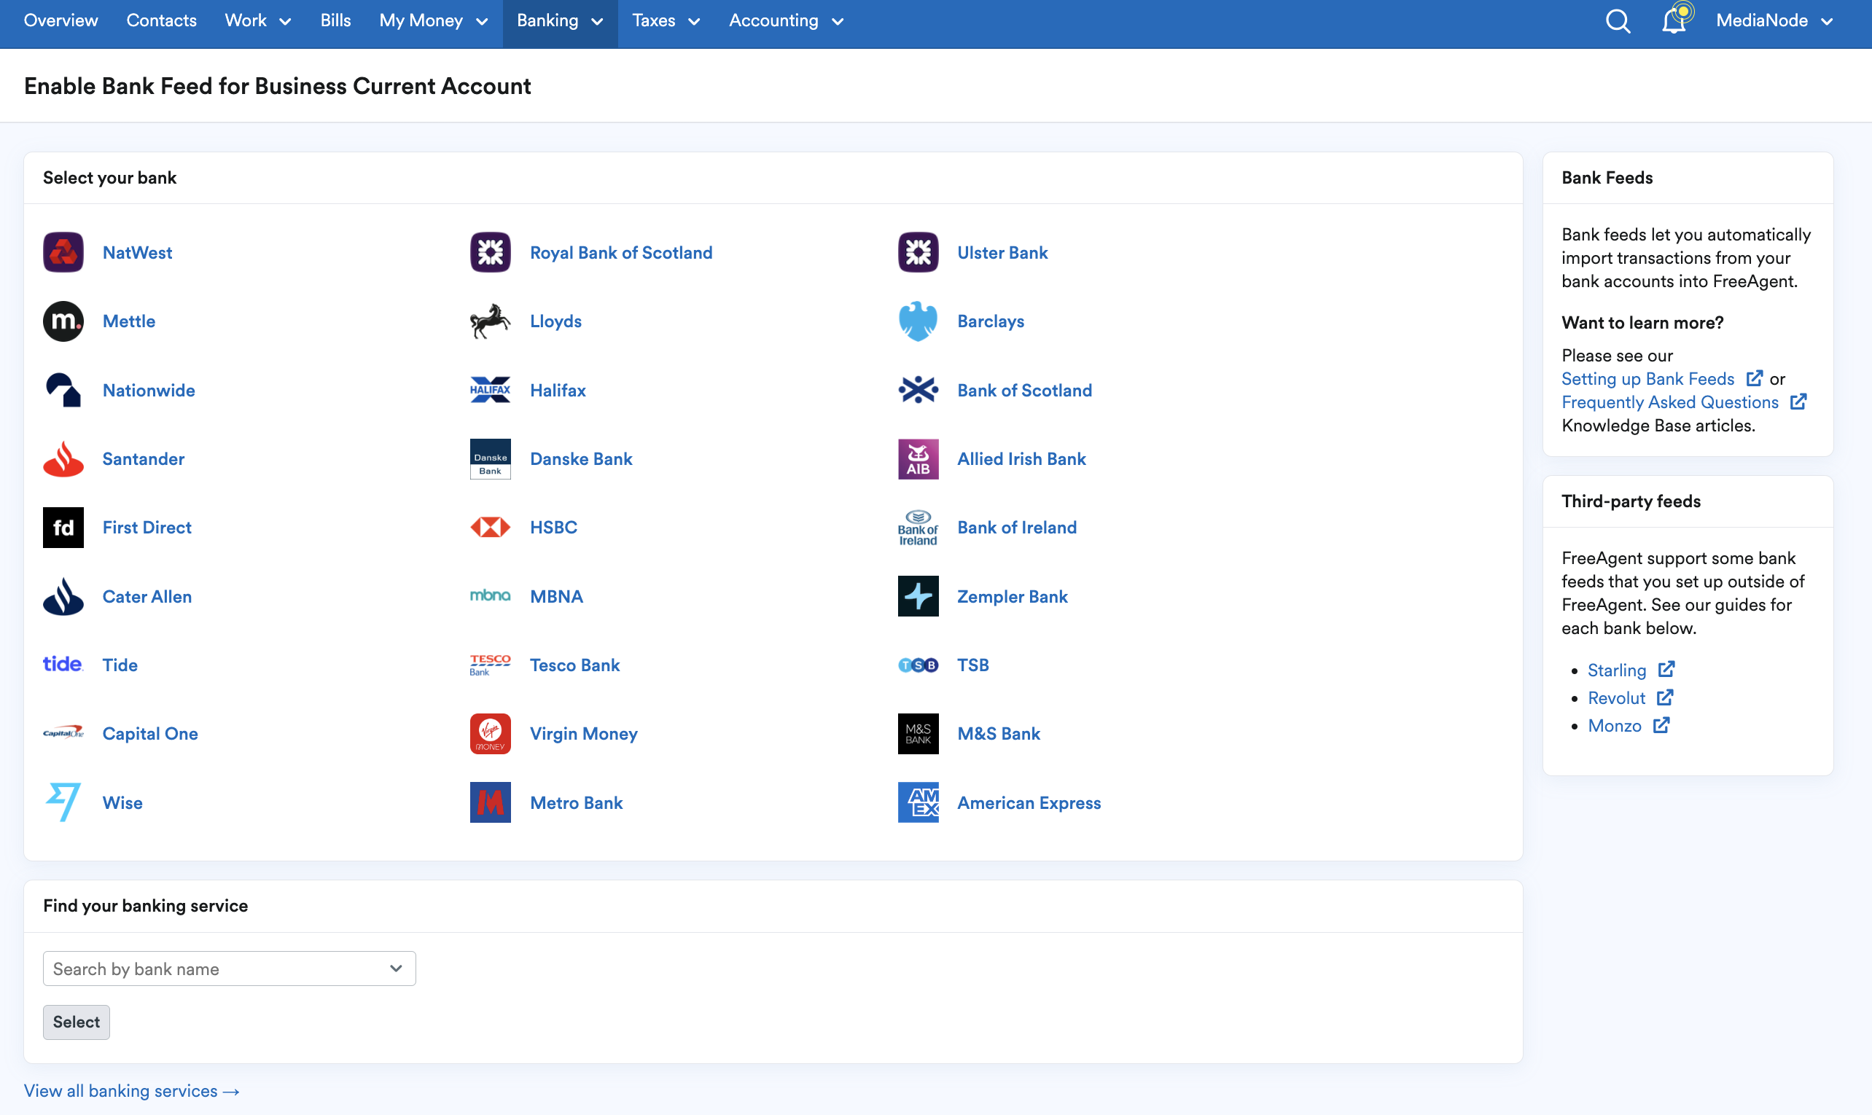
Task: Expand the Banking dropdown menu
Action: (x=560, y=21)
